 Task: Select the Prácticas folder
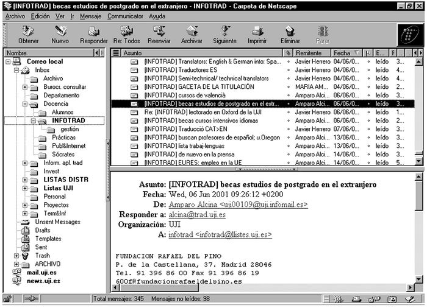(63, 138)
